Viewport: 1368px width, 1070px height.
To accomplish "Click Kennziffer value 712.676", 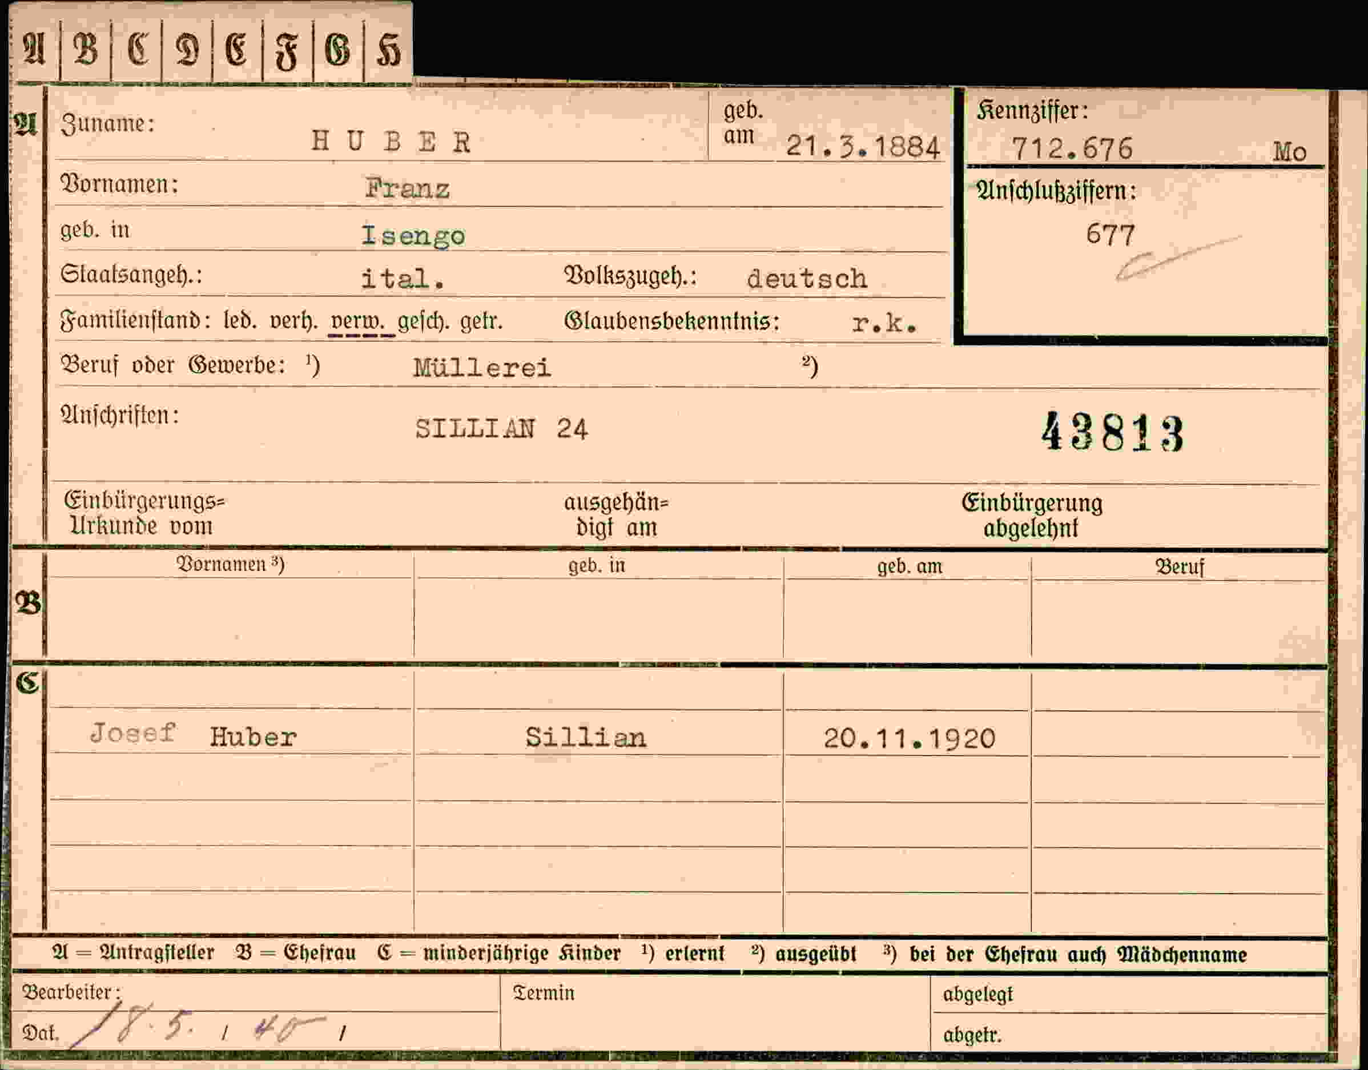I will point(1072,149).
